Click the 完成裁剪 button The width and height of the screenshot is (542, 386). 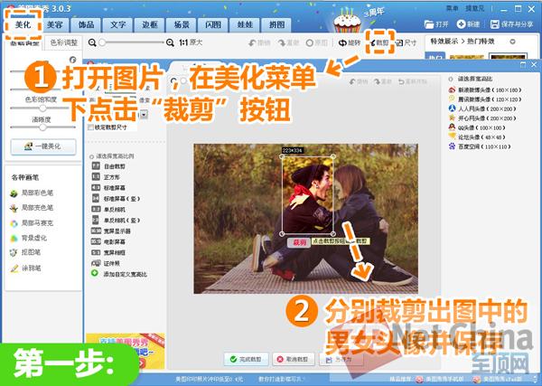click(x=246, y=360)
